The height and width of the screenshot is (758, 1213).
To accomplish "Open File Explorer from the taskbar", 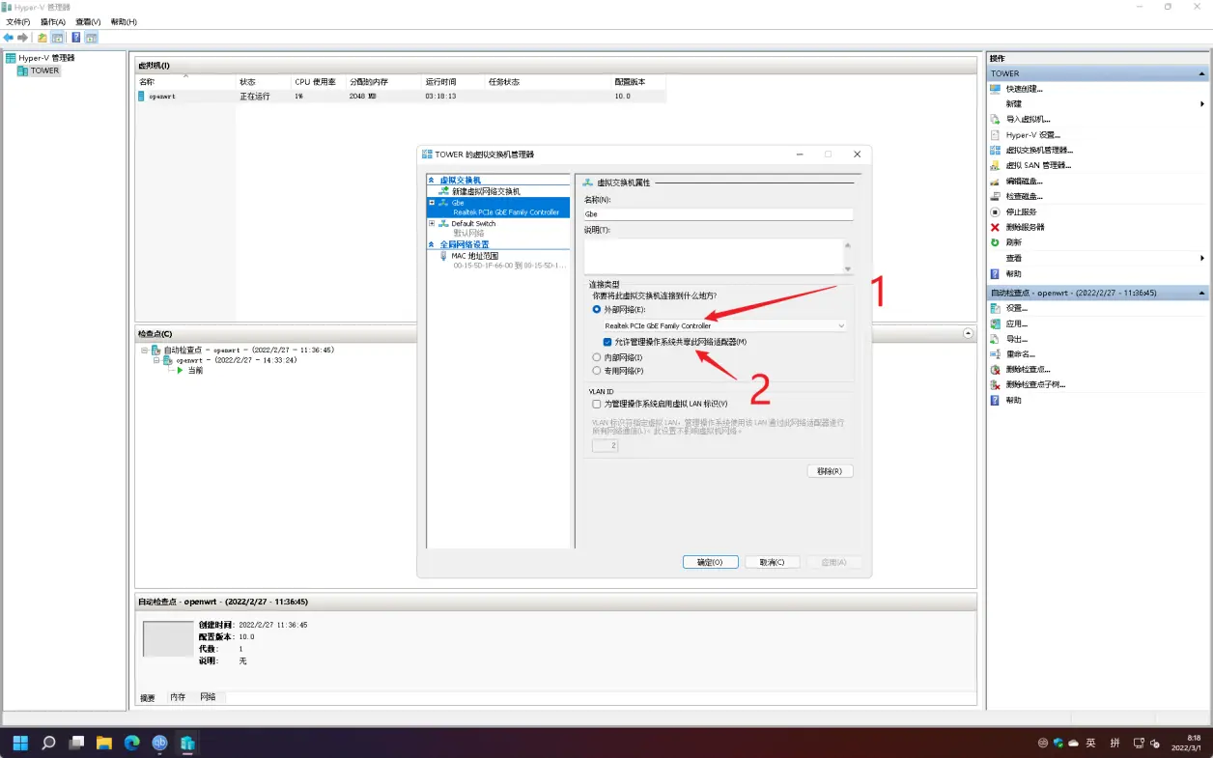I will coord(104,743).
